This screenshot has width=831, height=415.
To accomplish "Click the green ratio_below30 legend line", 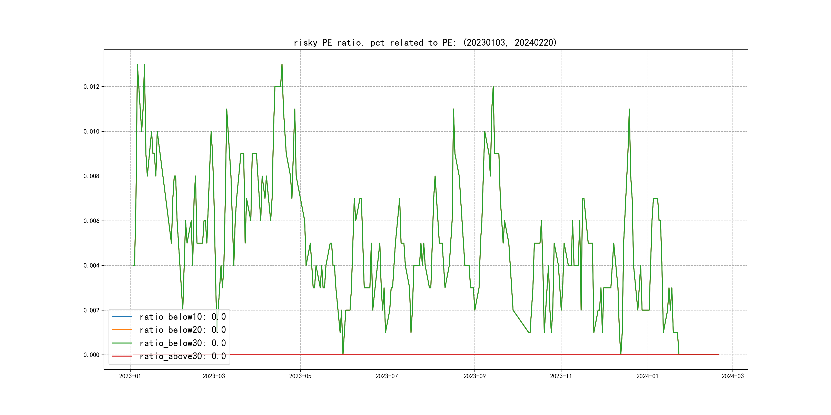I will coord(122,343).
